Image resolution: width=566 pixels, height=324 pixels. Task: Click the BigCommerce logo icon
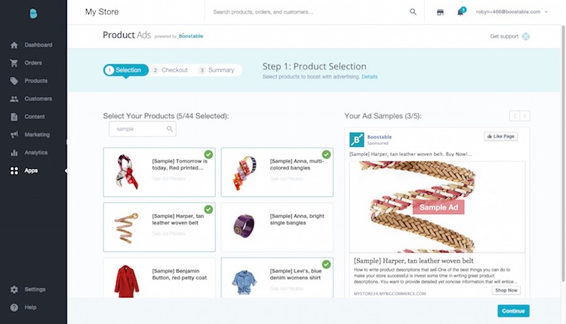coord(33,14)
